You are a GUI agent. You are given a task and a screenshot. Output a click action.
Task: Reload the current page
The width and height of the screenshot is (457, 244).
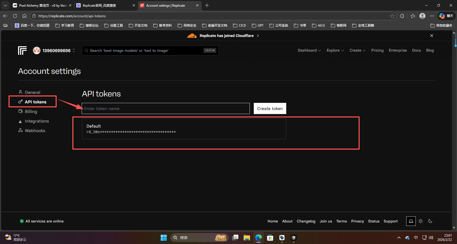click(x=15, y=16)
